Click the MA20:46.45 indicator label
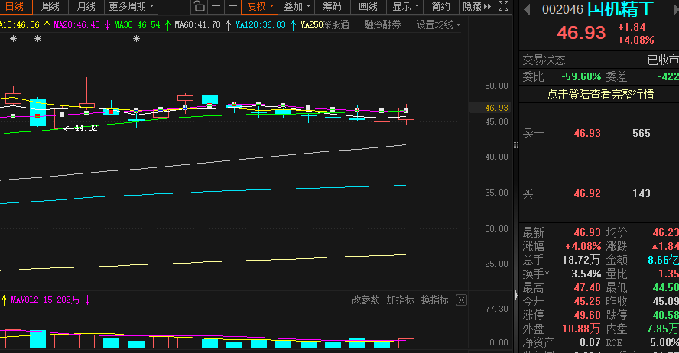This screenshot has height=353, width=679. [76, 25]
